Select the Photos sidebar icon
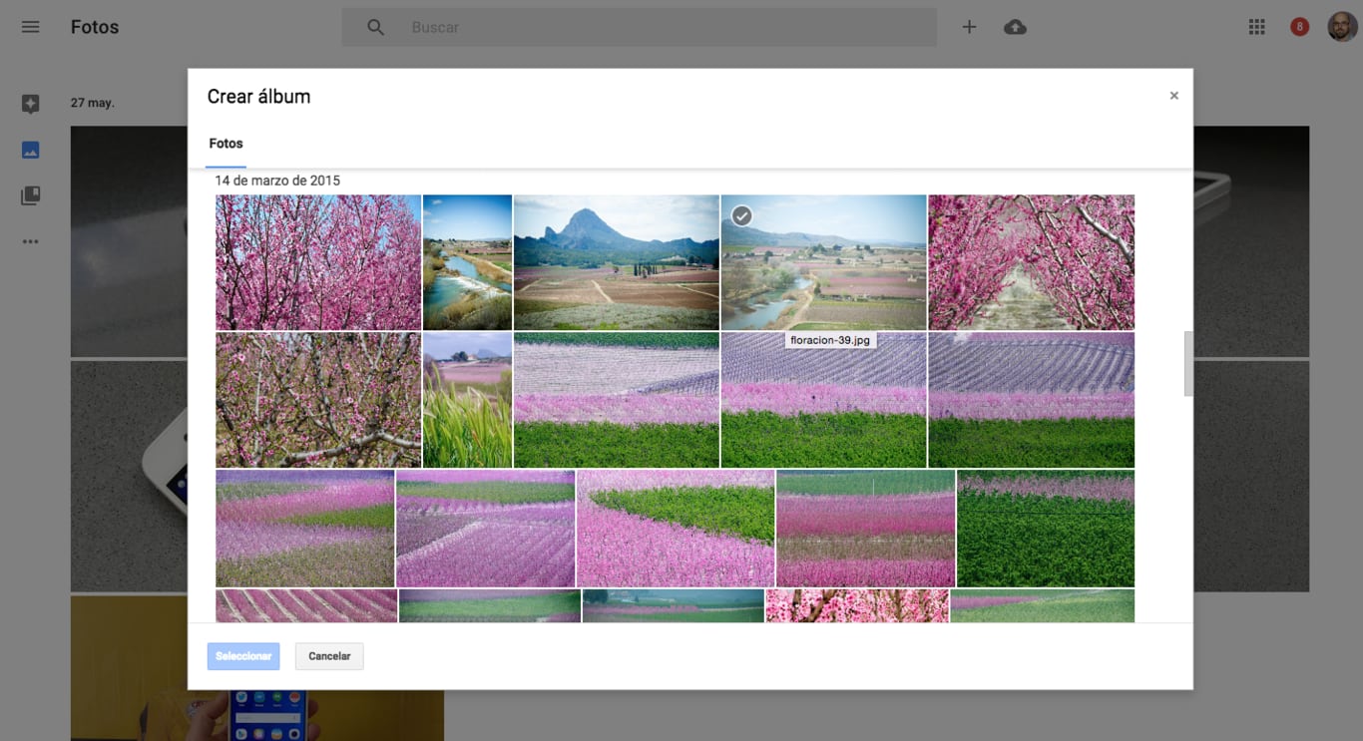This screenshot has height=741, width=1363. point(30,151)
